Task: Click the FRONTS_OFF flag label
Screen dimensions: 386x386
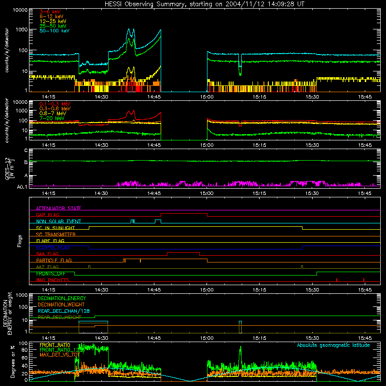Action: coord(51,274)
